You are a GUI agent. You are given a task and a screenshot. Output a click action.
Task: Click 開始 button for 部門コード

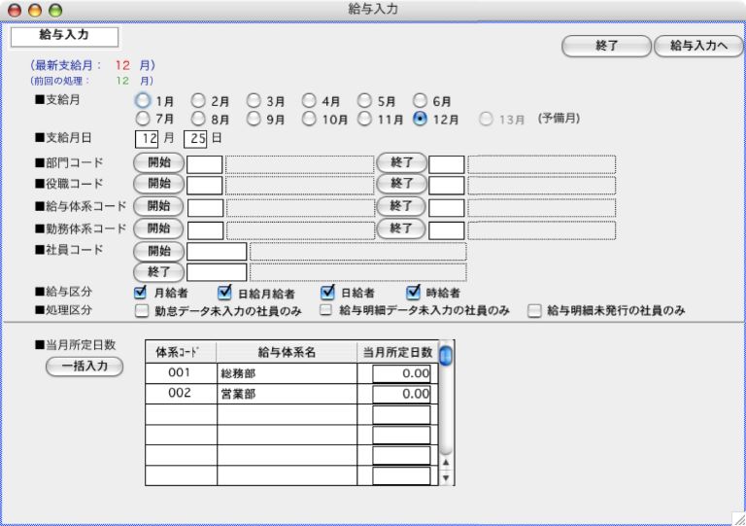point(158,162)
